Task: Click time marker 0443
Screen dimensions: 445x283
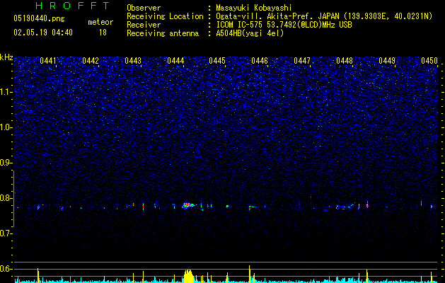Action: click(133, 61)
